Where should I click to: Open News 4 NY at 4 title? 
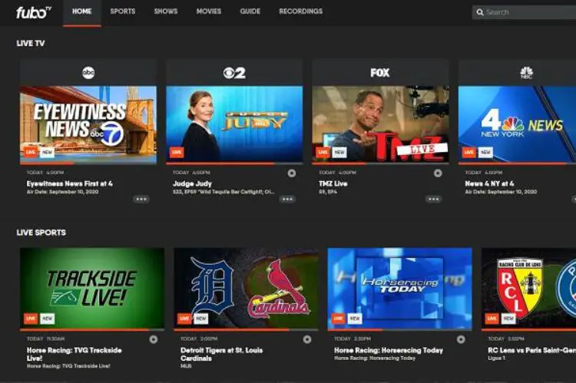[490, 183]
